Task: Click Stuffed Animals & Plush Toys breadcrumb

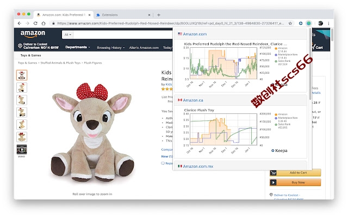Action: 60,63
